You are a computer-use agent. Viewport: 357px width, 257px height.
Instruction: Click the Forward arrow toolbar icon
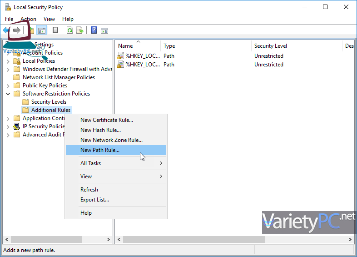[17, 30]
